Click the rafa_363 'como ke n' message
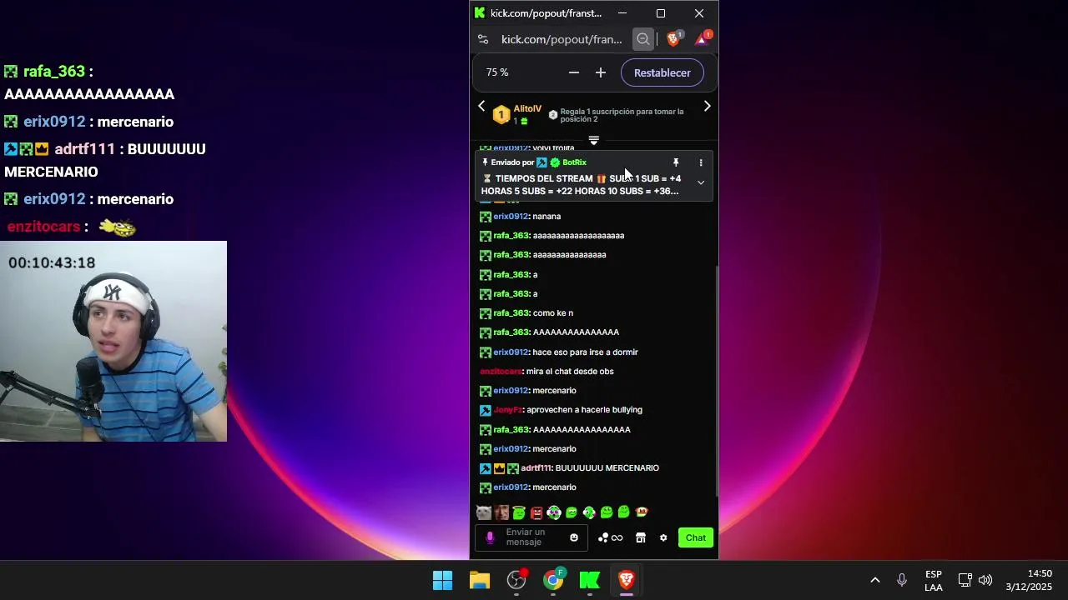This screenshot has width=1068, height=600. tap(553, 313)
